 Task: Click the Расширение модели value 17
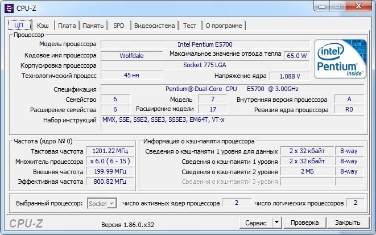(x=213, y=109)
